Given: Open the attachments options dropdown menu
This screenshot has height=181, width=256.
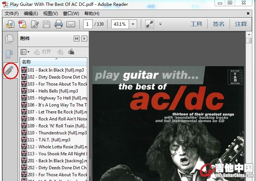Looking at the screenshot, I should 25,52.
